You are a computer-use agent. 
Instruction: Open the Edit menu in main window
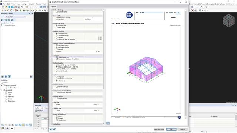[x=9, y=4]
